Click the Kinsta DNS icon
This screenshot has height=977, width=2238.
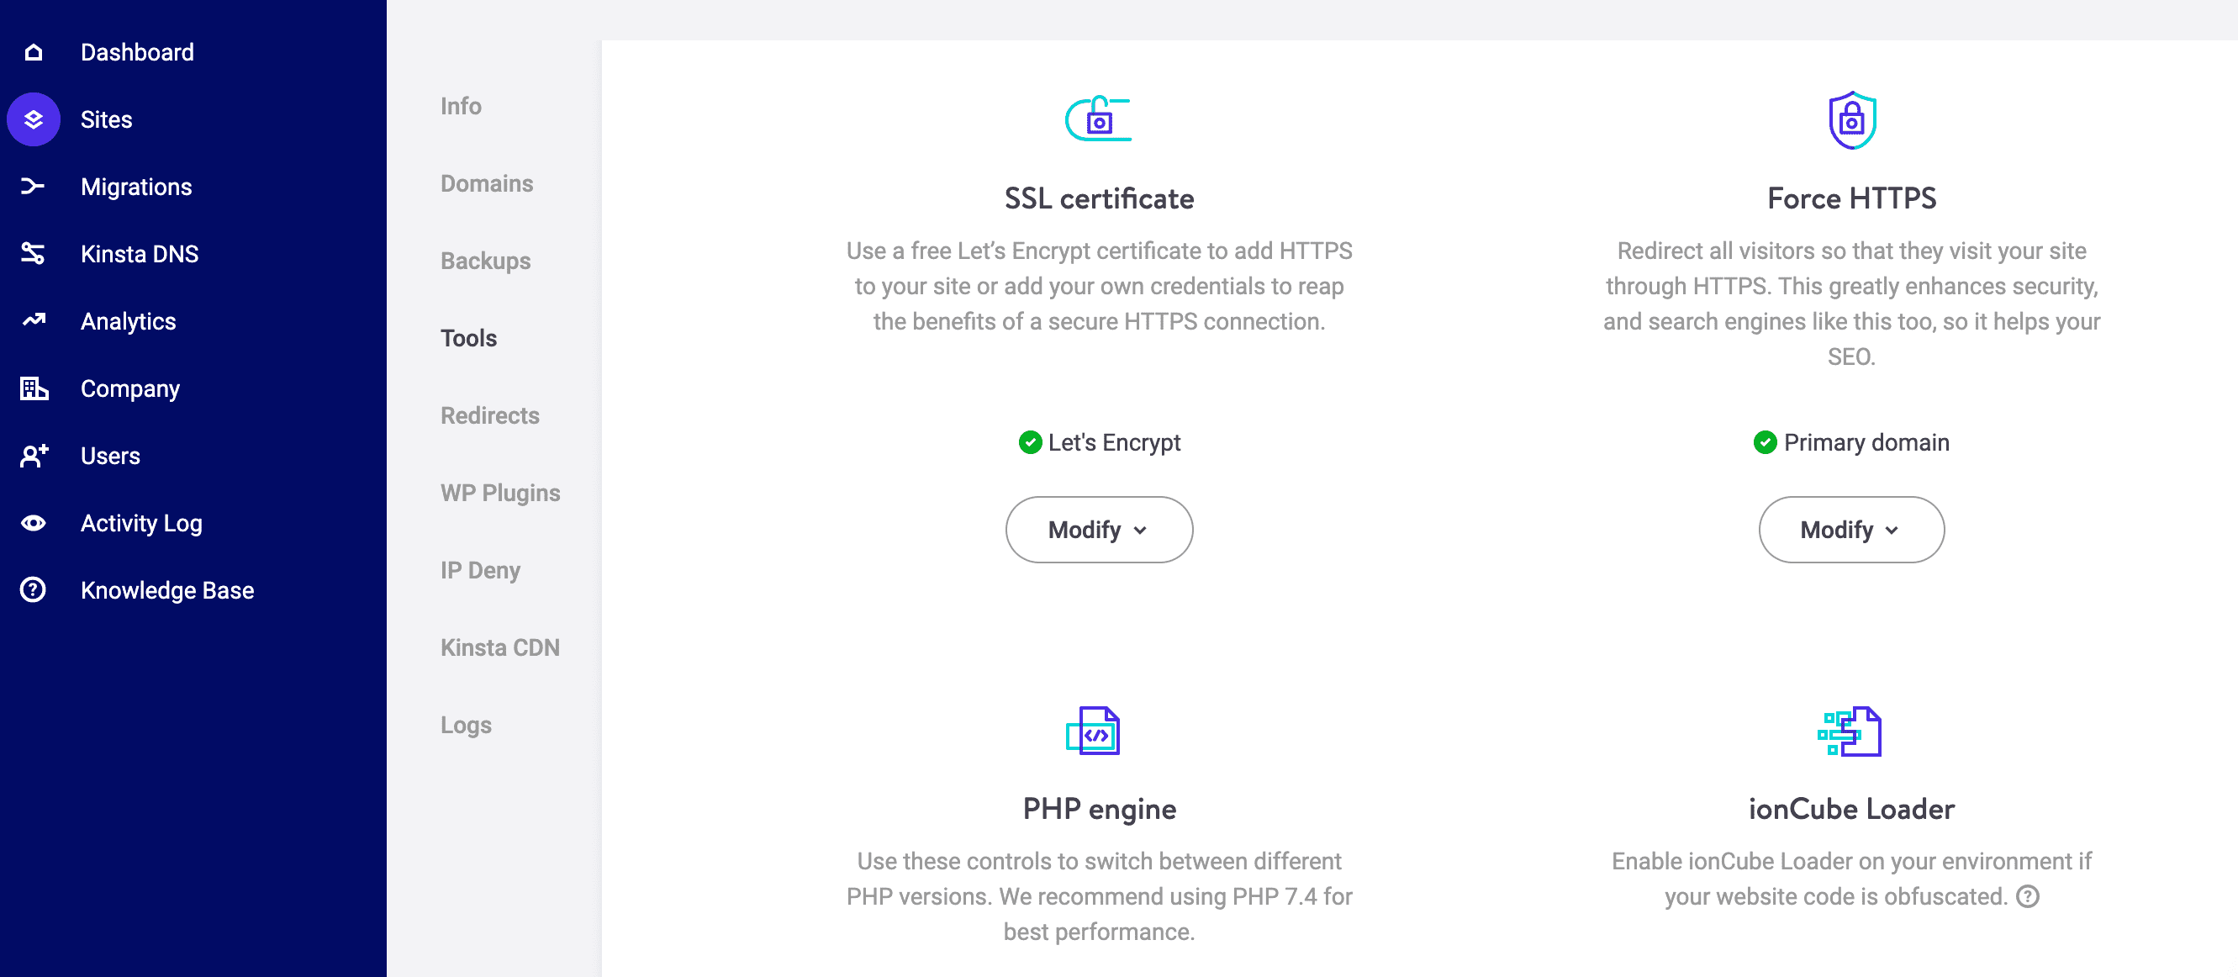33,254
